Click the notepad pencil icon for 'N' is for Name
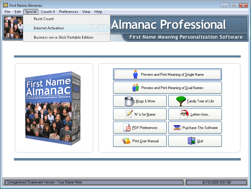 click(129, 114)
